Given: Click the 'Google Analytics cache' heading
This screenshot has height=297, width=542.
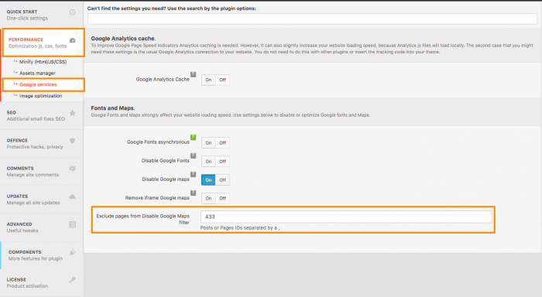Looking at the screenshot, I should click(x=123, y=39).
